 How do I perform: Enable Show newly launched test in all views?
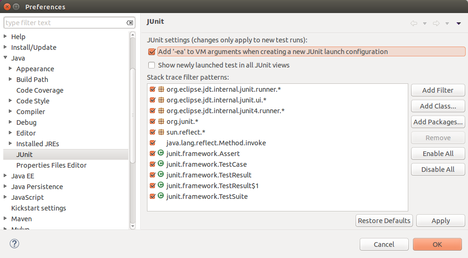(152, 65)
